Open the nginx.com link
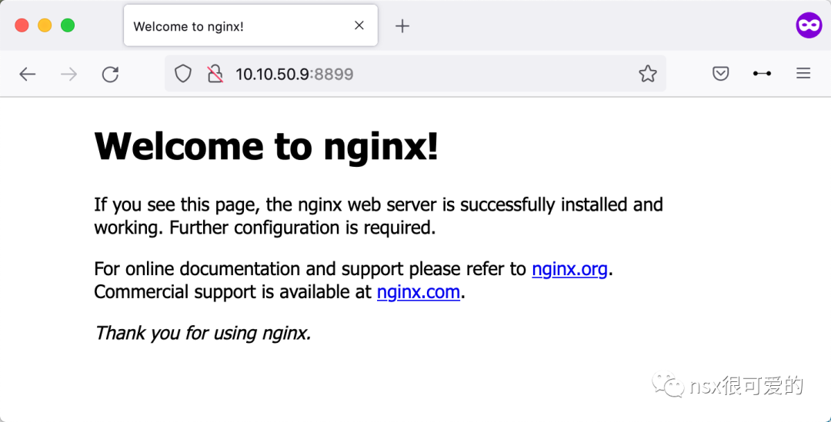 [x=418, y=292]
